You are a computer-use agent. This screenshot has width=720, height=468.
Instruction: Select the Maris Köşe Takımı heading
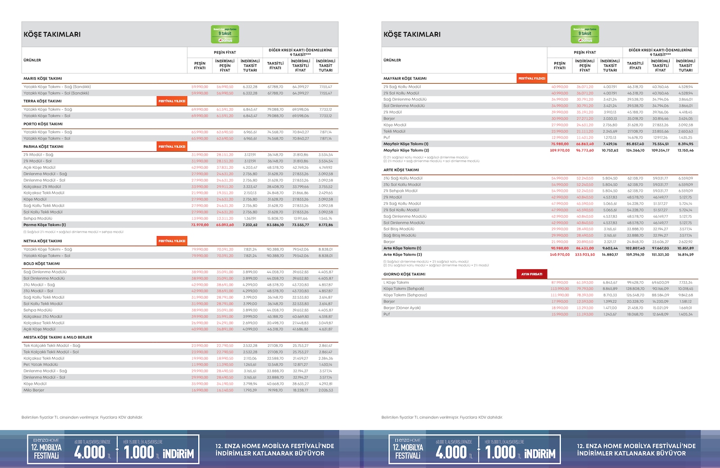(43, 79)
